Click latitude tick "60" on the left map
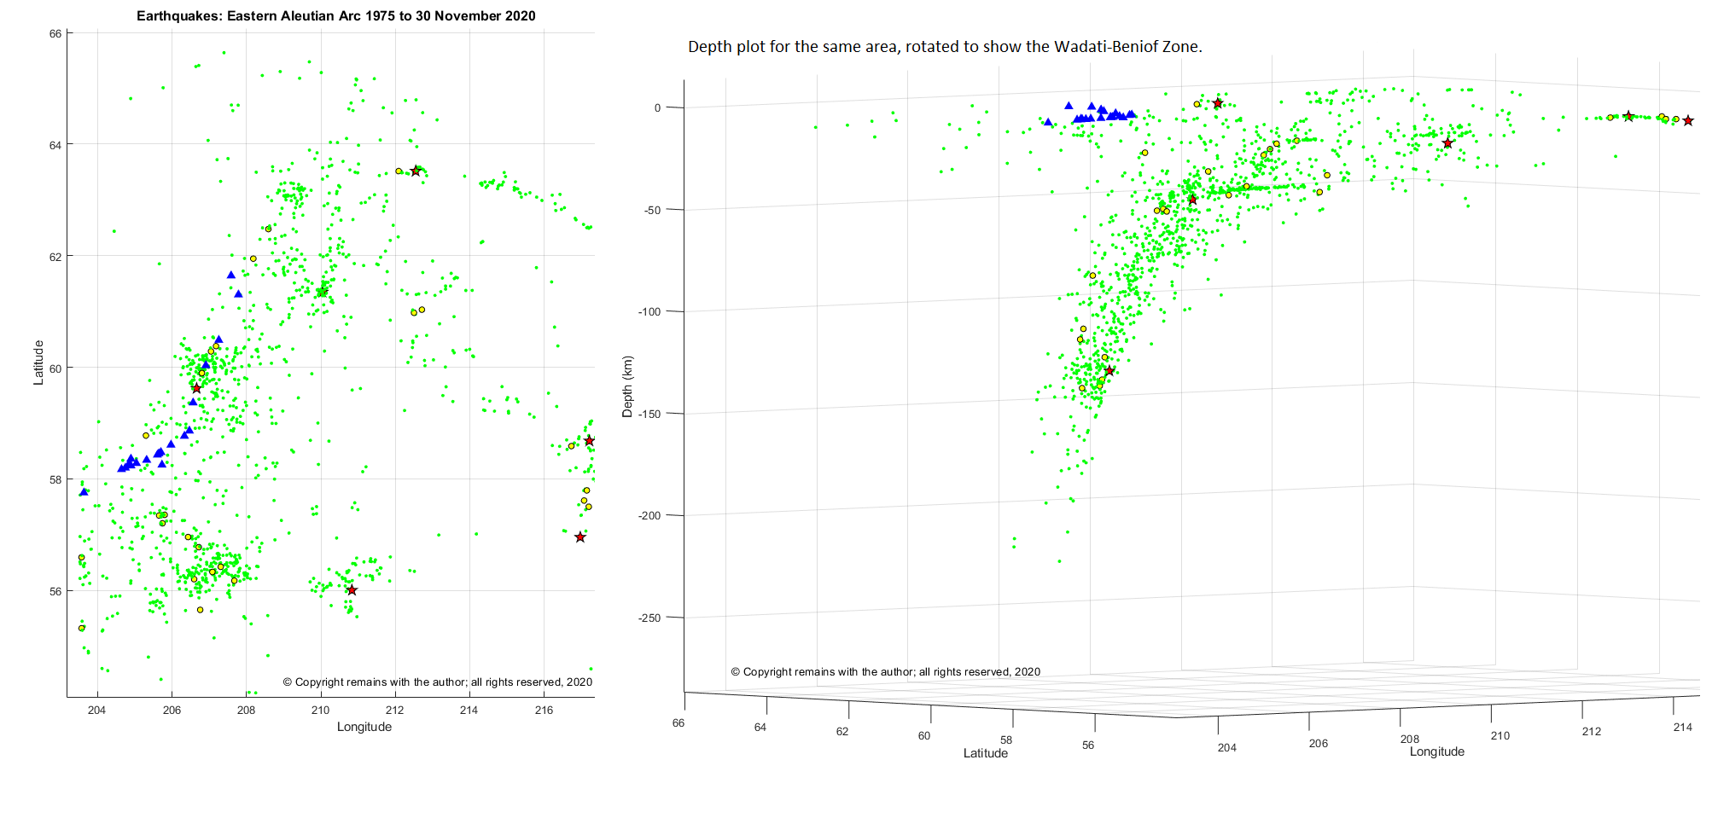Viewport: 1718px width, 818px height. tap(55, 368)
